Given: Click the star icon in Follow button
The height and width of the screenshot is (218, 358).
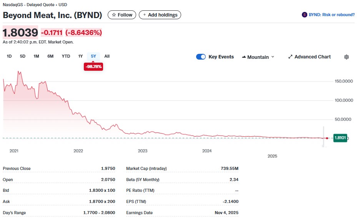Looking at the screenshot, I should 114,15.
